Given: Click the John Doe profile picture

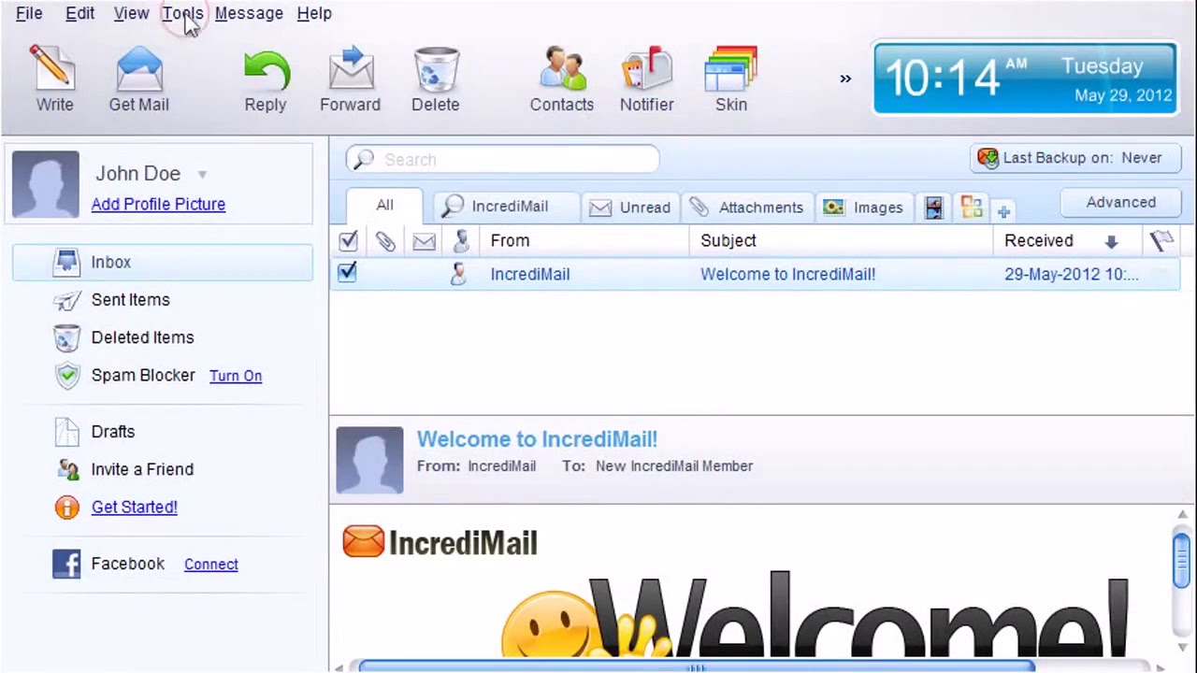Looking at the screenshot, I should [46, 183].
